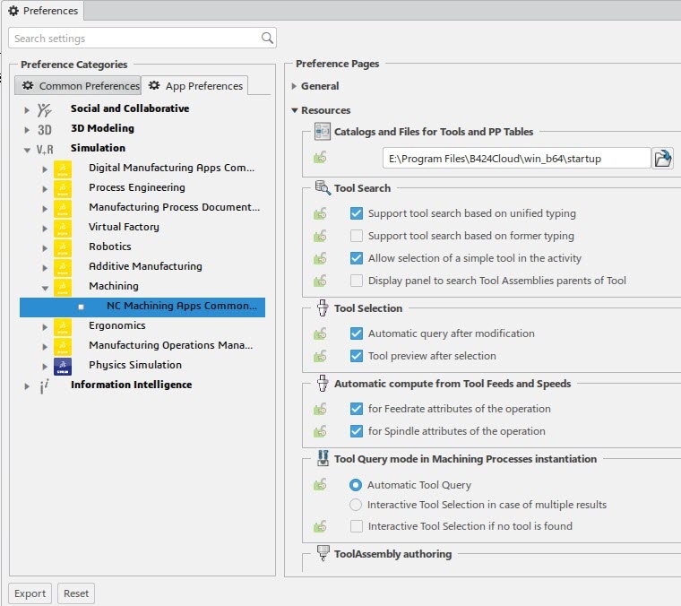This screenshot has width=681, height=606.
Task: Expand the Information Intelligence category
Action: [27, 385]
